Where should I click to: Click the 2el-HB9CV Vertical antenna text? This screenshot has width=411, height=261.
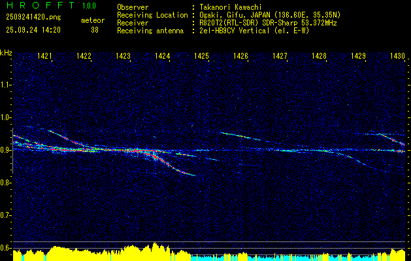254,31
